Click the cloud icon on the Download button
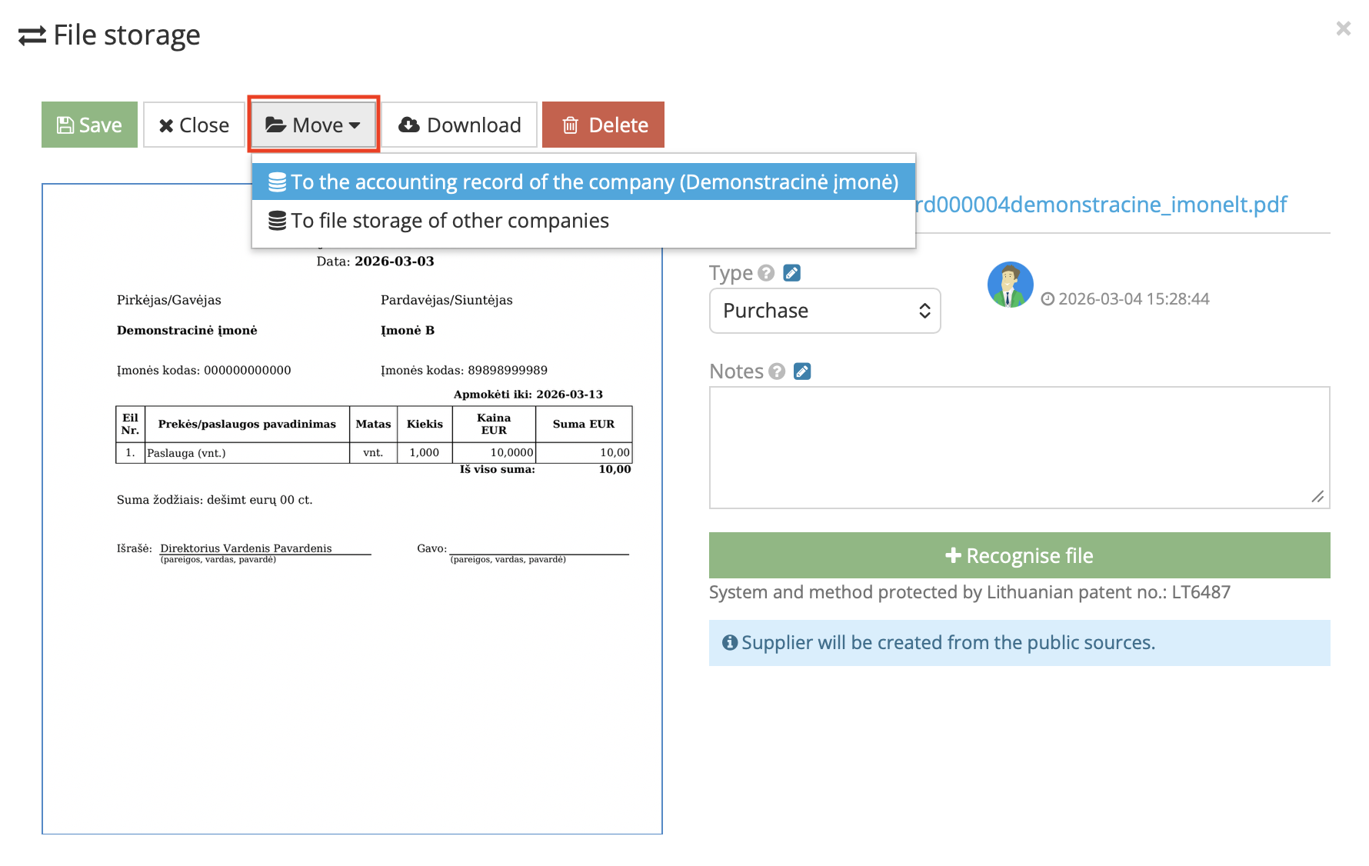The width and height of the screenshot is (1369, 866). (x=408, y=125)
